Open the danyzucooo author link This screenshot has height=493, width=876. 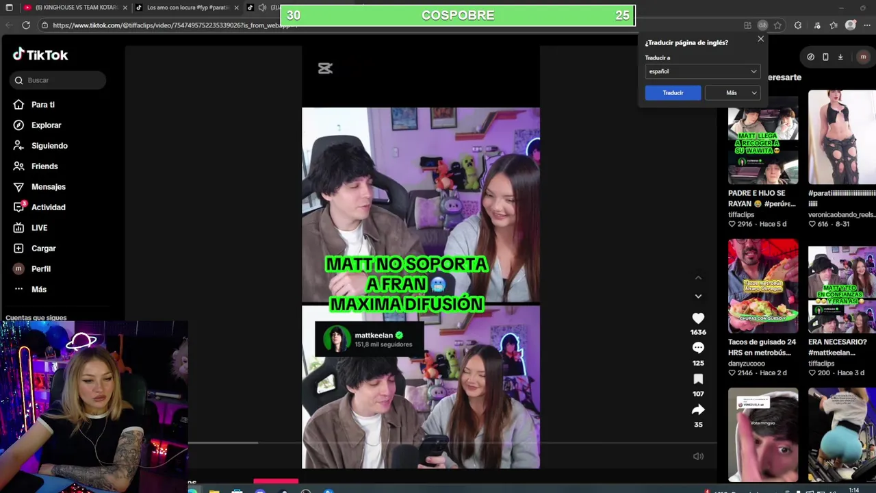click(x=747, y=364)
